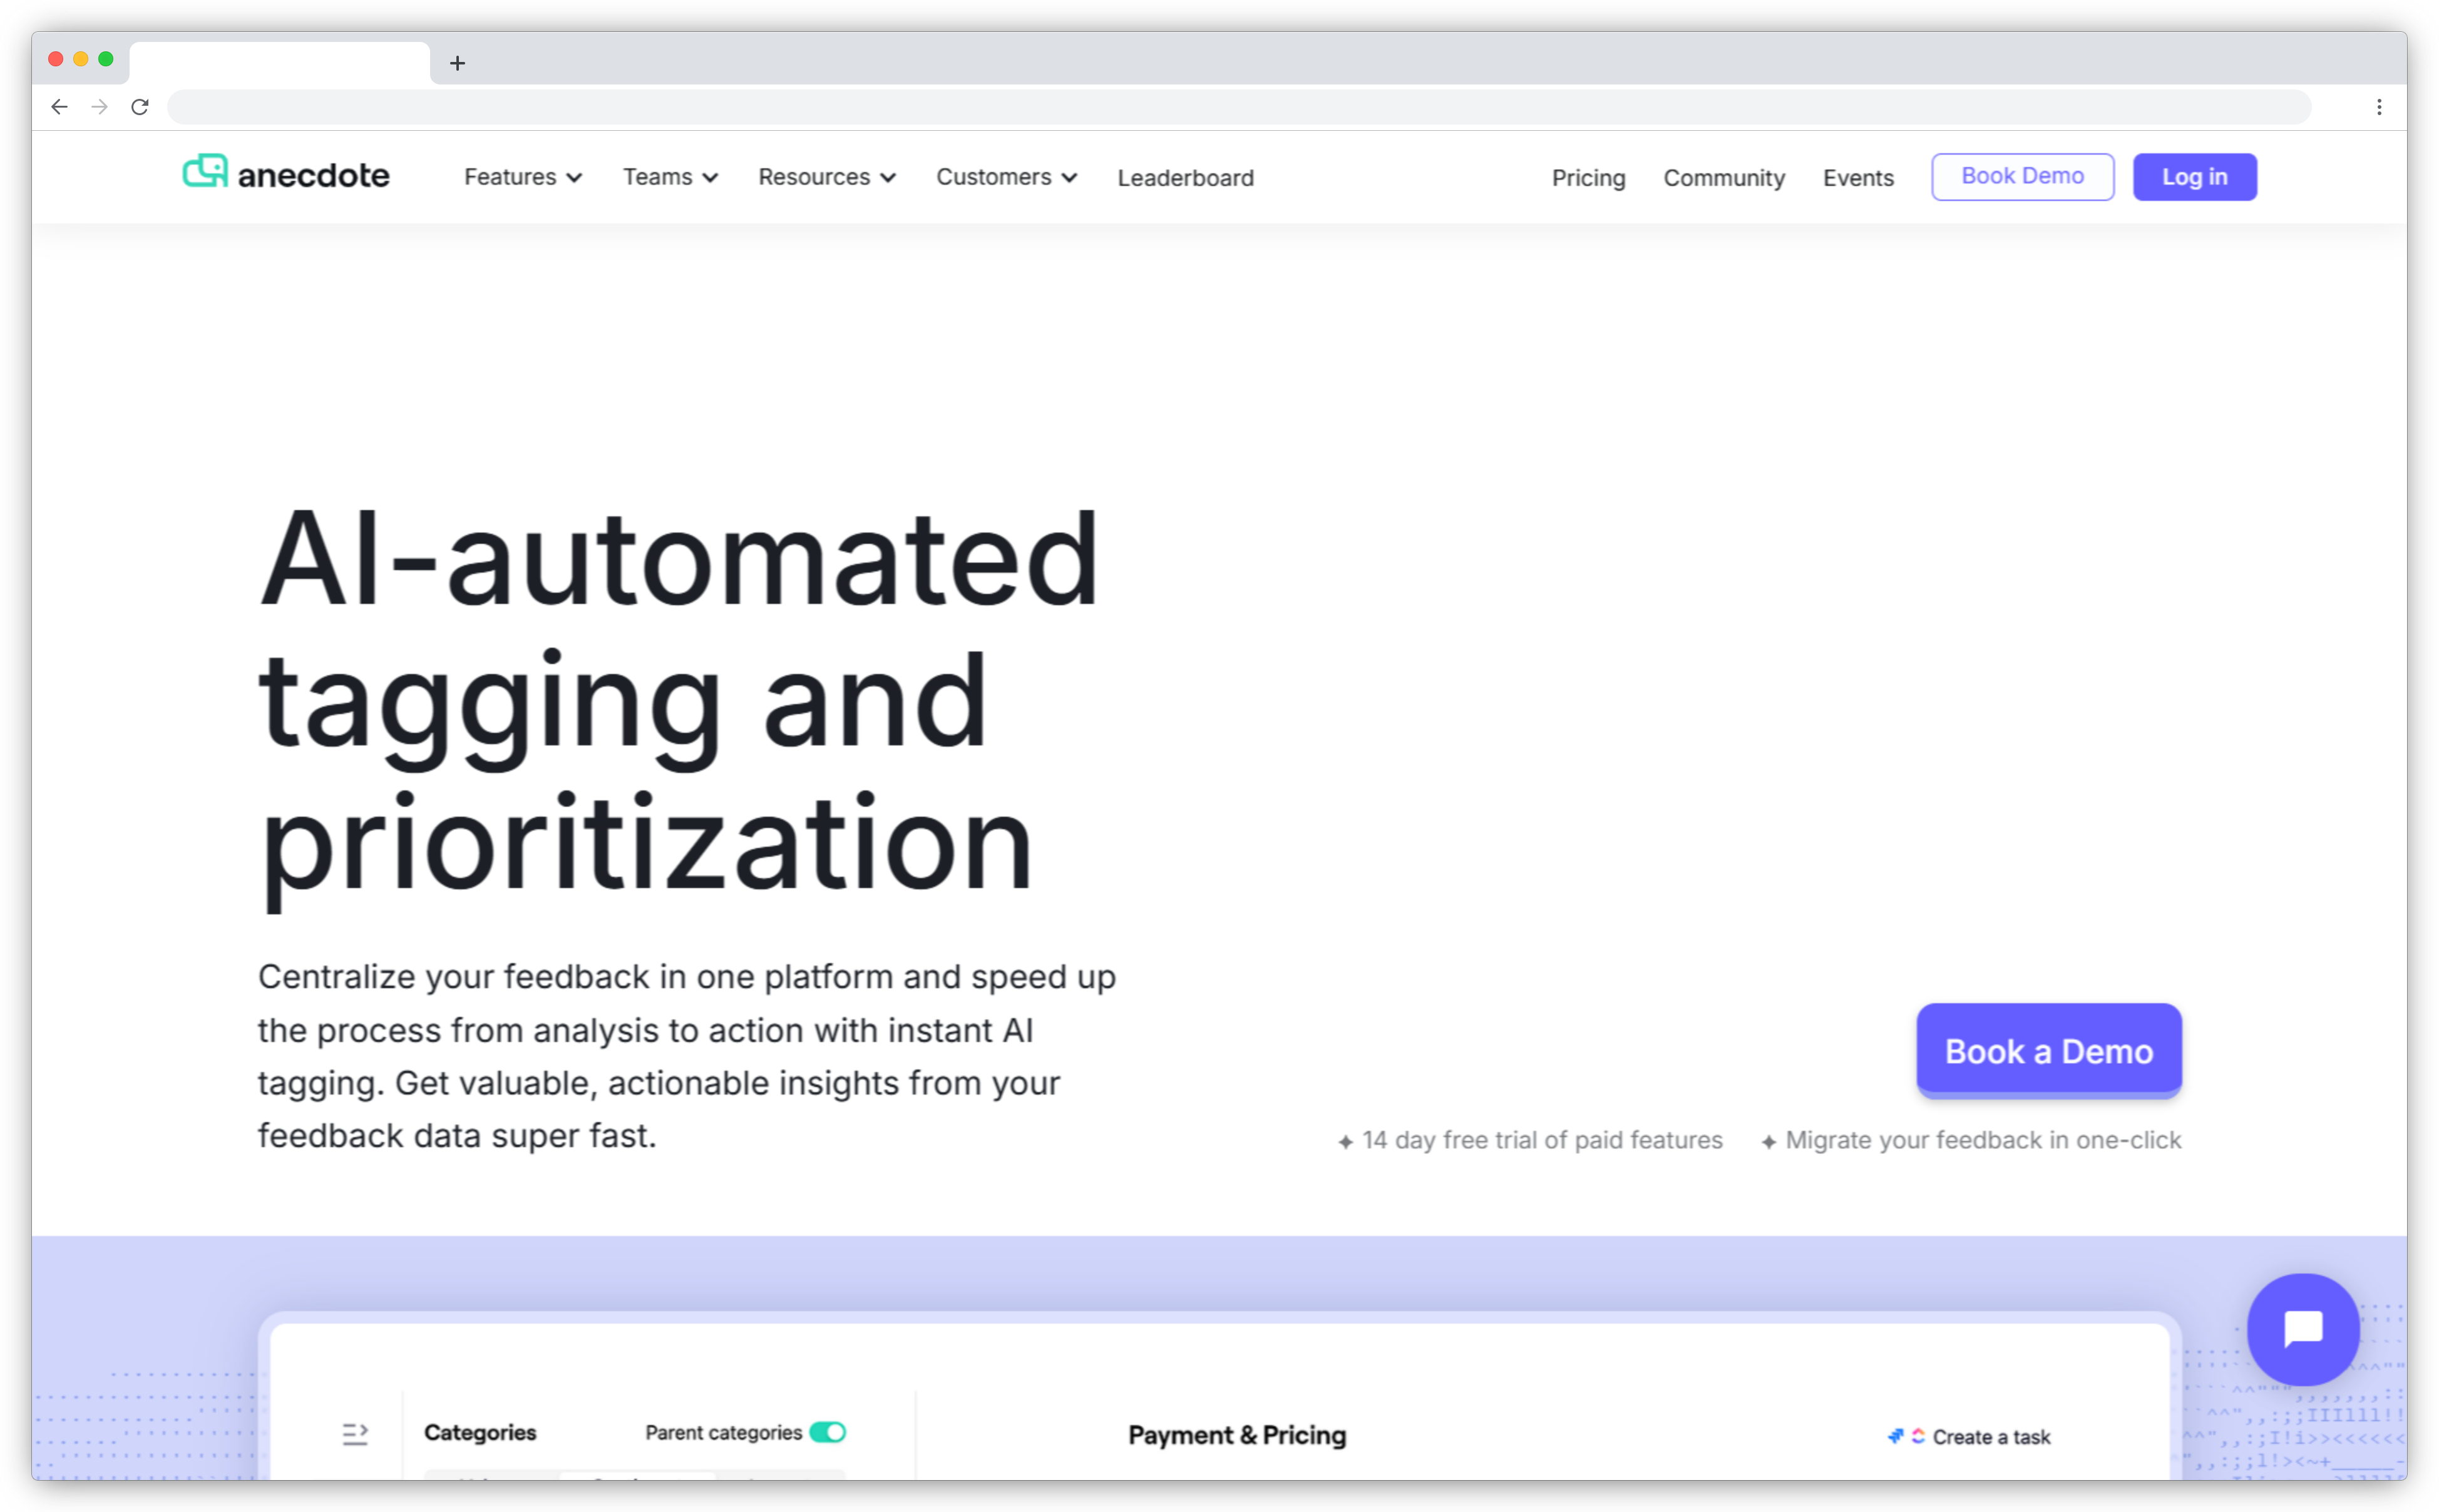
Task: Expand the Teams dropdown menu
Action: [x=670, y=177]
